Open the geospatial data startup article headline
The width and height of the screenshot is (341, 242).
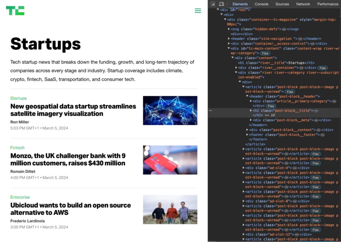click(x=73, y=110)
